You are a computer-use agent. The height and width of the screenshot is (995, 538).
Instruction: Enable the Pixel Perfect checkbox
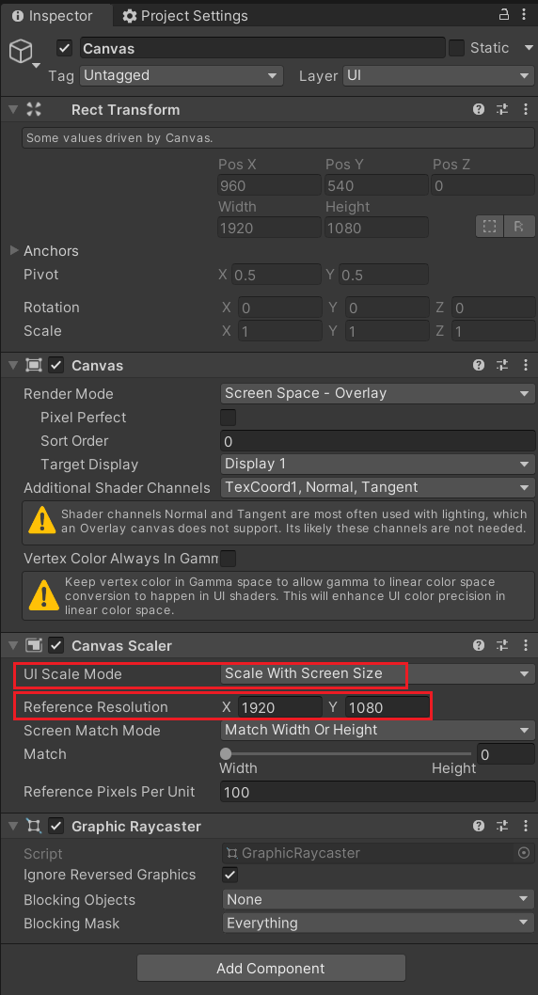(228, 418)
